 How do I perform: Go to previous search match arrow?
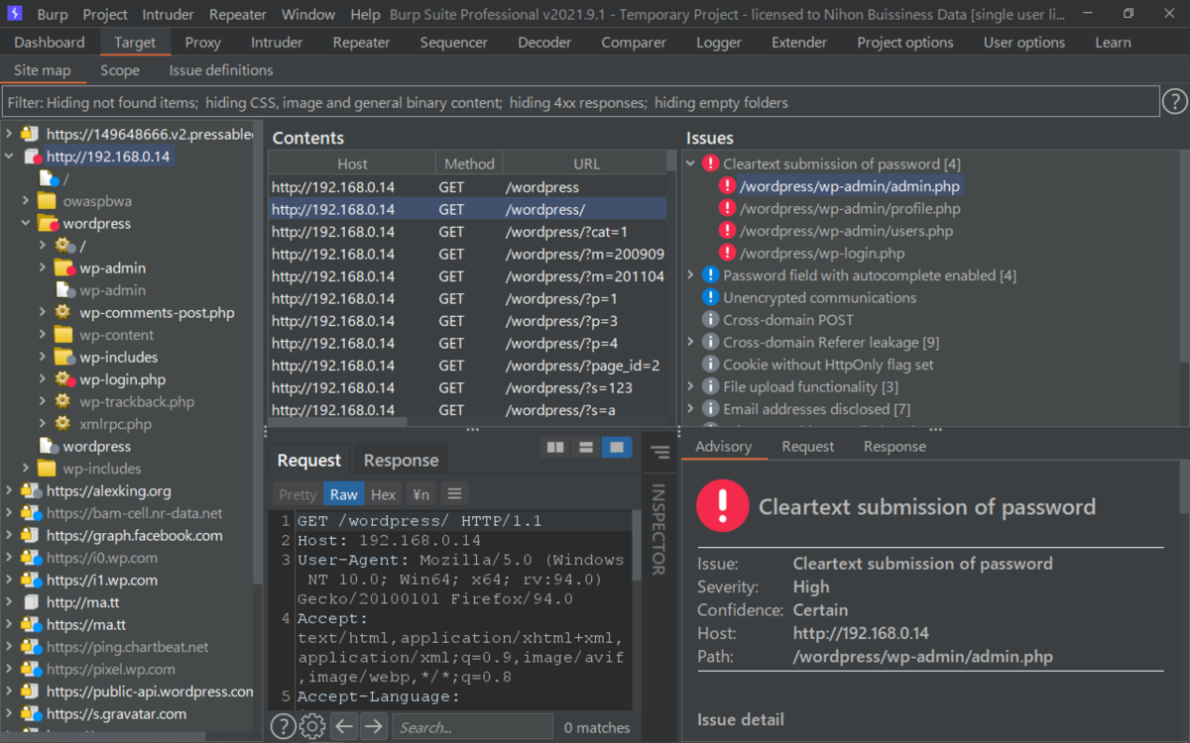(x=343, y=727)
